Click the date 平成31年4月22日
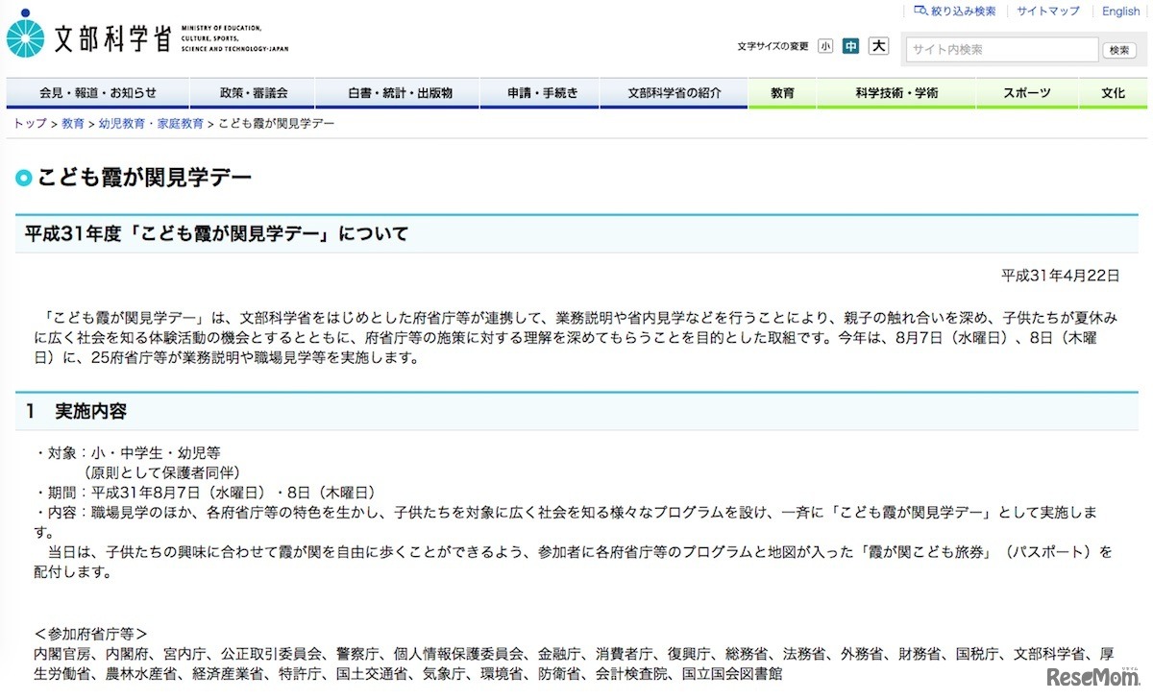The image size is (1153, 699). tap(1061, 276)
